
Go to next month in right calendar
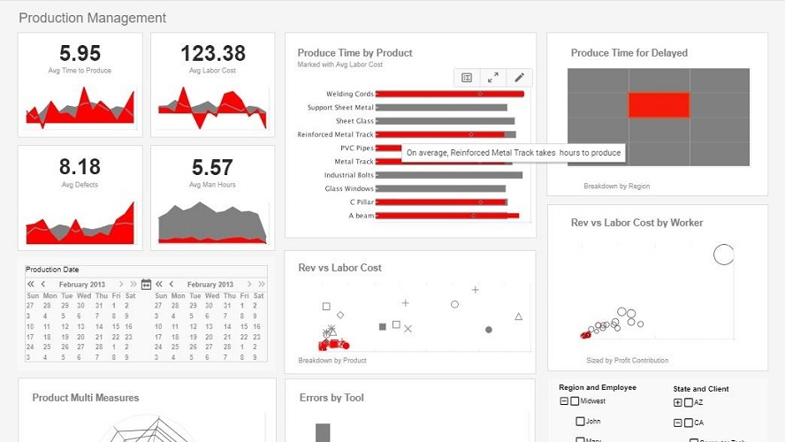(248, 284)
